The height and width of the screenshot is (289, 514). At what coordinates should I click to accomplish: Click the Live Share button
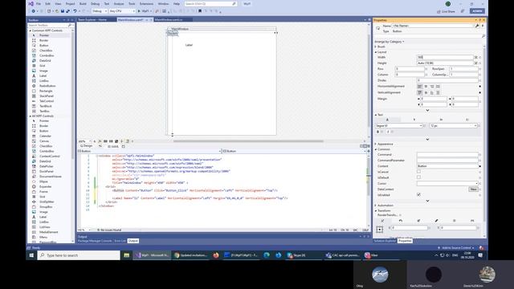[x=446, y=11]
